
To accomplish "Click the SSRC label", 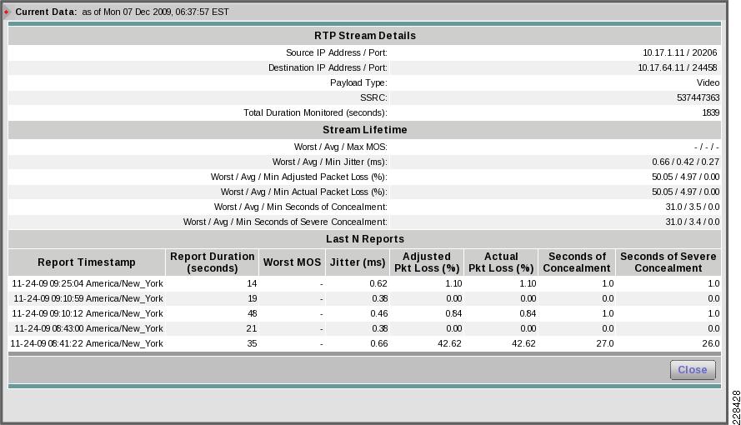I will pos(373,97).
